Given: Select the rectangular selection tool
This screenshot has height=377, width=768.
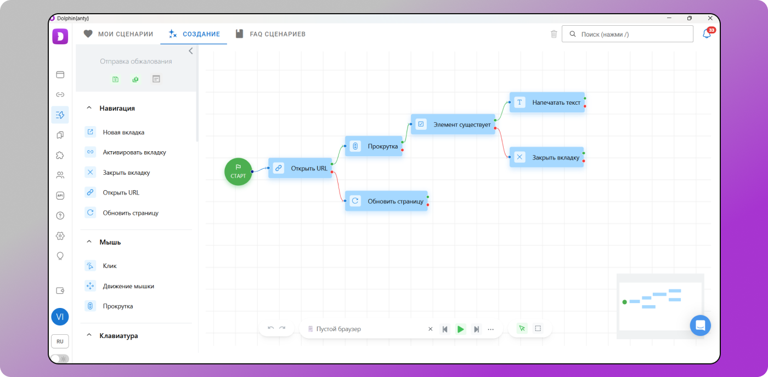Looking at the screenshot, I should pos(538,329).
